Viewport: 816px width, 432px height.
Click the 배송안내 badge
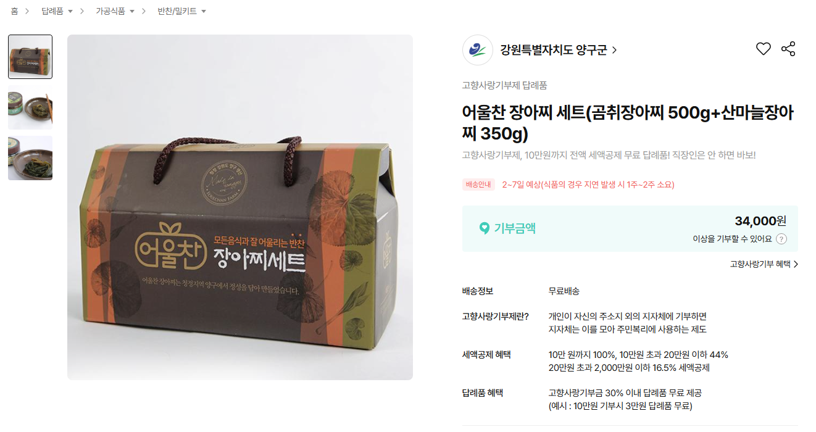click(478, 185)
